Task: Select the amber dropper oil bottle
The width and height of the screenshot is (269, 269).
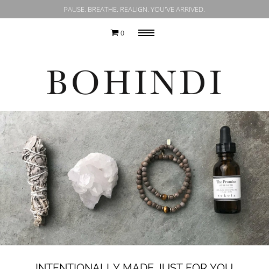Action: point(226,169)
